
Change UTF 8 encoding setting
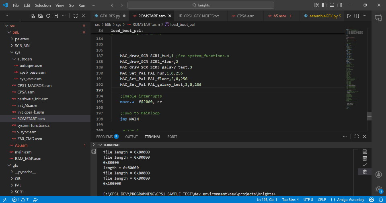pos(308,199)
